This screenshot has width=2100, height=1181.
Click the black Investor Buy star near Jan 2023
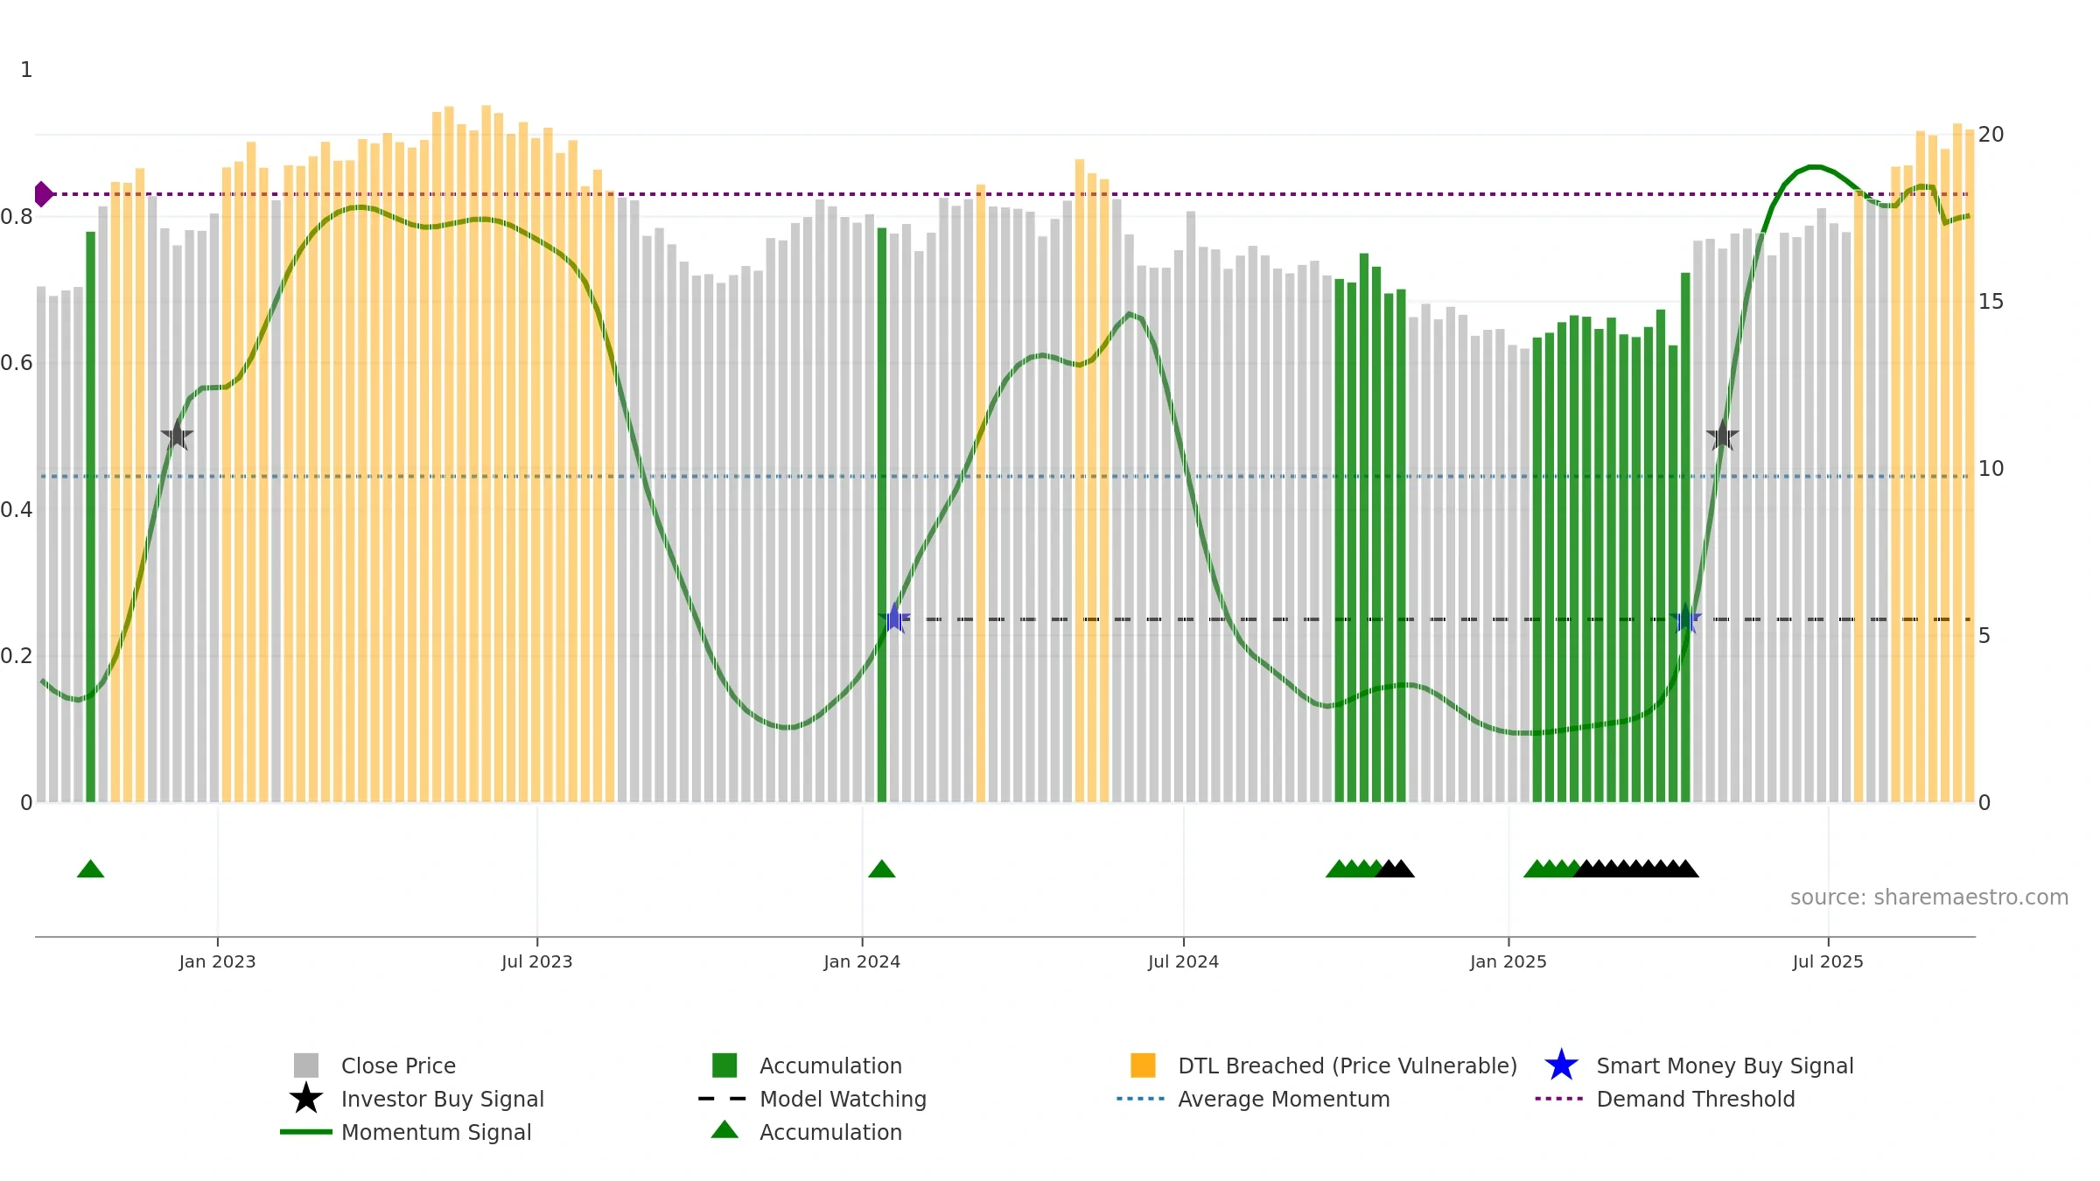(x=177, y=435)
